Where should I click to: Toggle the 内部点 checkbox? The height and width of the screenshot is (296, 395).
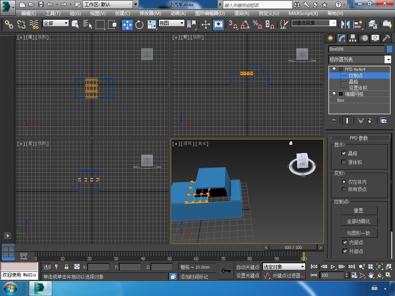(345, 242)
